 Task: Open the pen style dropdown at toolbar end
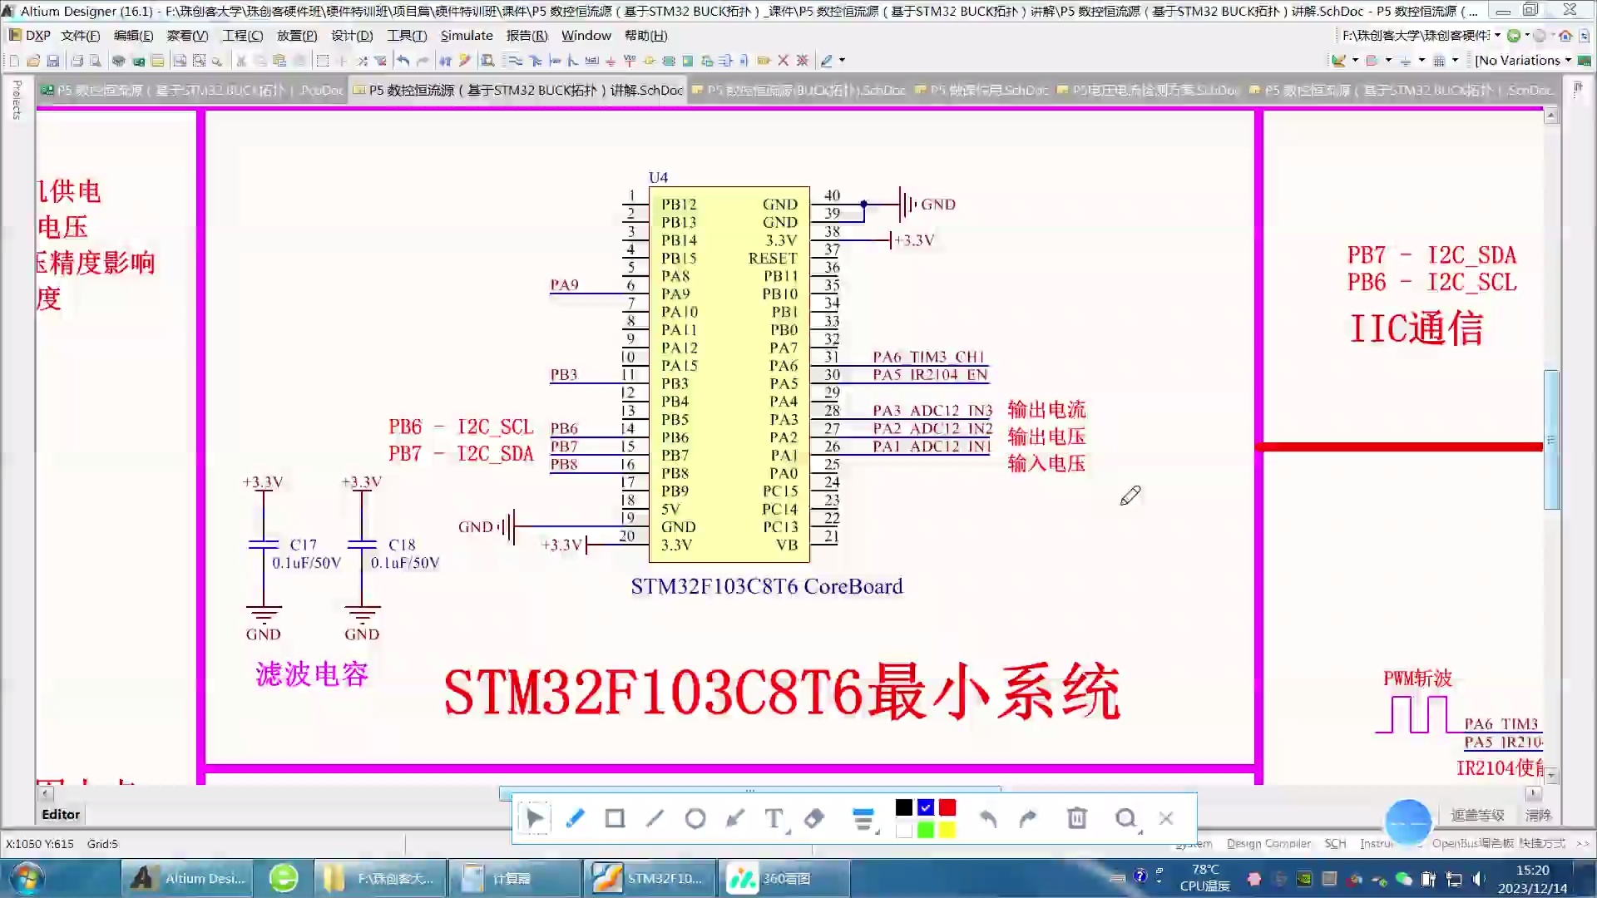pyautogui.click(x=840, y=60)
